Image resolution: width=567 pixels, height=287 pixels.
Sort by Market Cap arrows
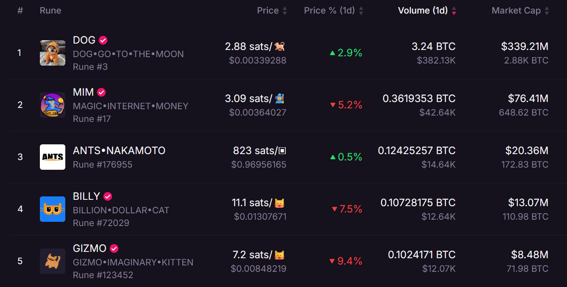[547, 11]
